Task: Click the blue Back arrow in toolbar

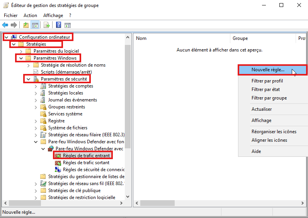Action: coord(5,25)
